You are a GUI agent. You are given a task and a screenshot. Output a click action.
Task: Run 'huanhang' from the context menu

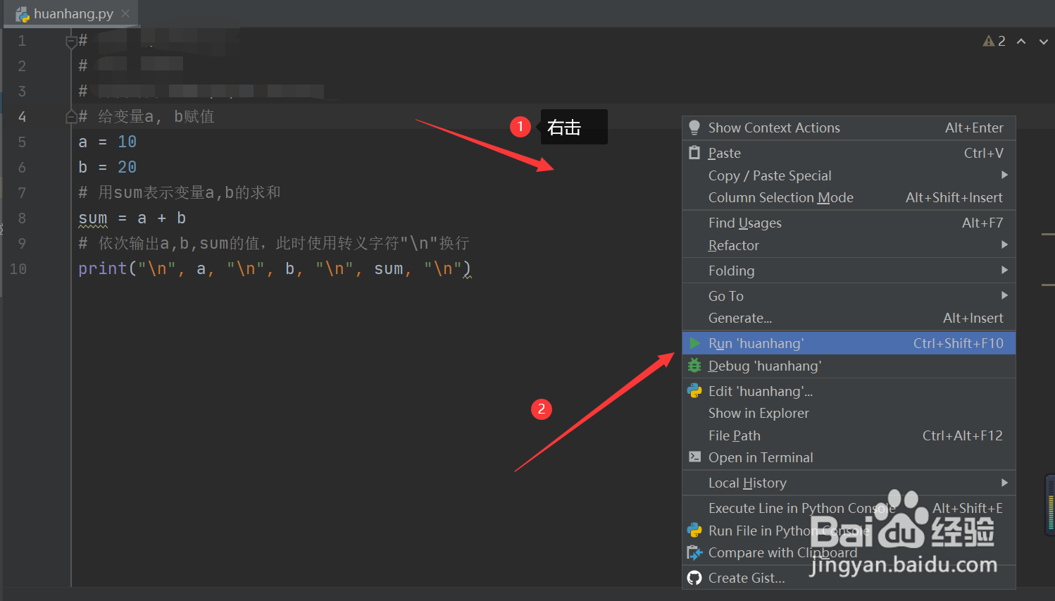tap(849, 343)
